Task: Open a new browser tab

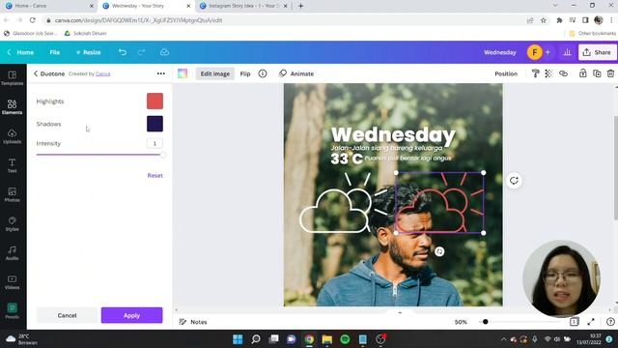Action: pos(300,6)
